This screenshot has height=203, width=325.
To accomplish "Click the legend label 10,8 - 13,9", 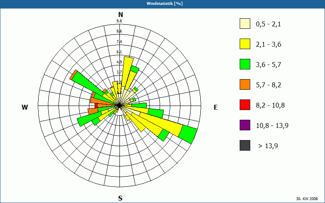I will (x=272, y=126).
